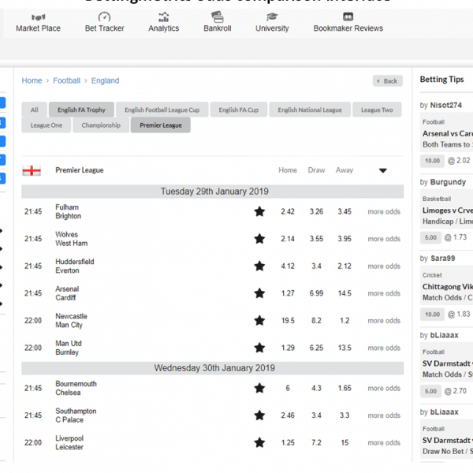Screen dimensions: 473x473
Task: Click the 5.00 stake at 2.70
Action: [430, 391]
